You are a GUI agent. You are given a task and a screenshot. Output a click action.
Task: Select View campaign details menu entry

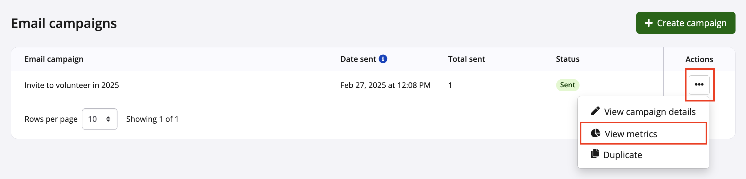pyautogui.click(x=650, y=112)
